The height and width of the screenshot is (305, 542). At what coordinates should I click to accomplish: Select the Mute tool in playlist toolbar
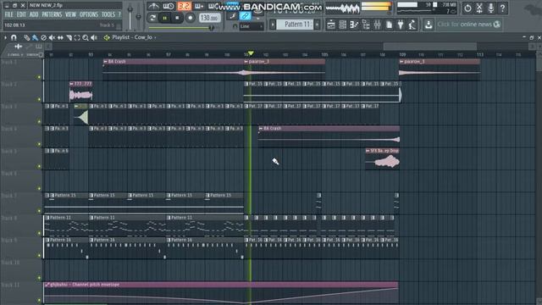(52, 37)
